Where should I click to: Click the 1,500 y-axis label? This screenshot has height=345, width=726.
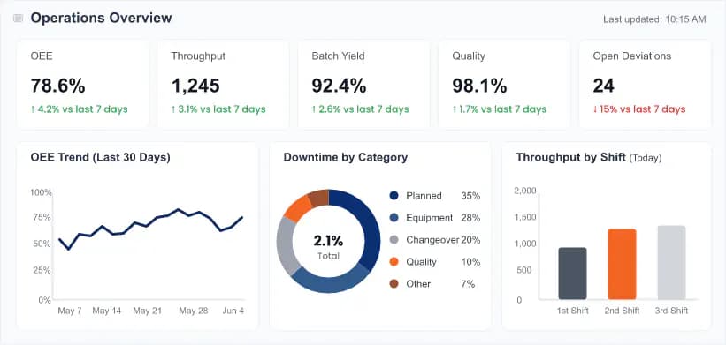(525, 217)
